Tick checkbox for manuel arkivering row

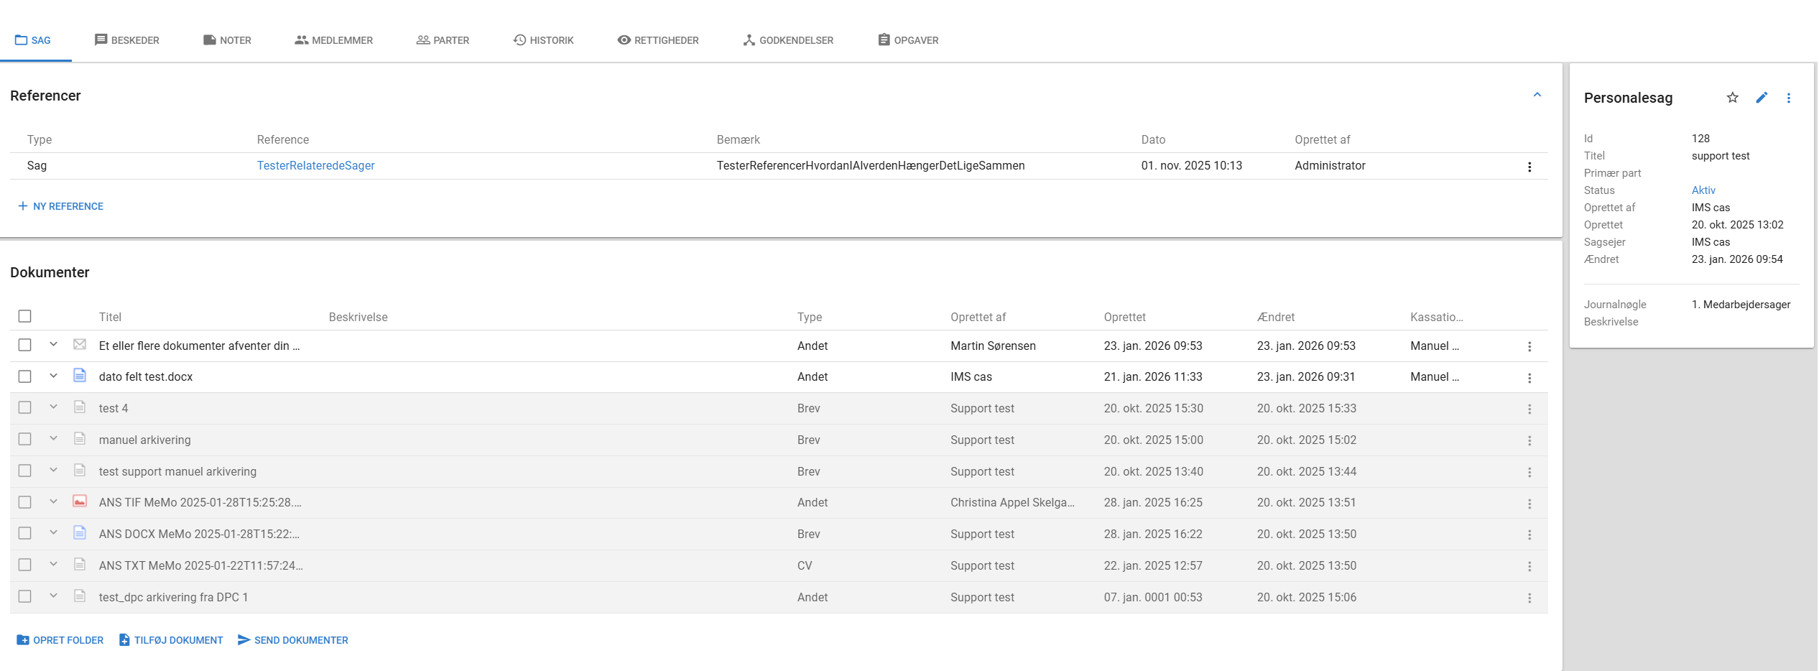(x=25, y=439)
